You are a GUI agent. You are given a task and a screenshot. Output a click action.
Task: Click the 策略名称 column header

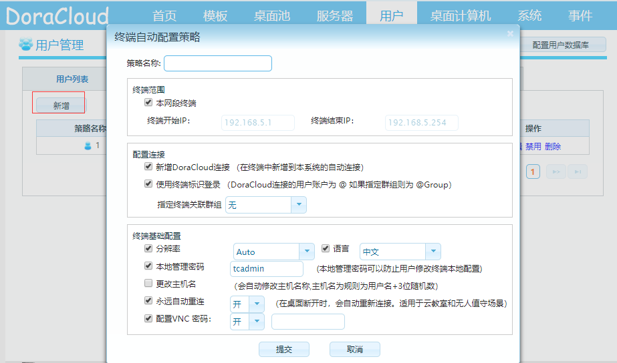[90, 129]
